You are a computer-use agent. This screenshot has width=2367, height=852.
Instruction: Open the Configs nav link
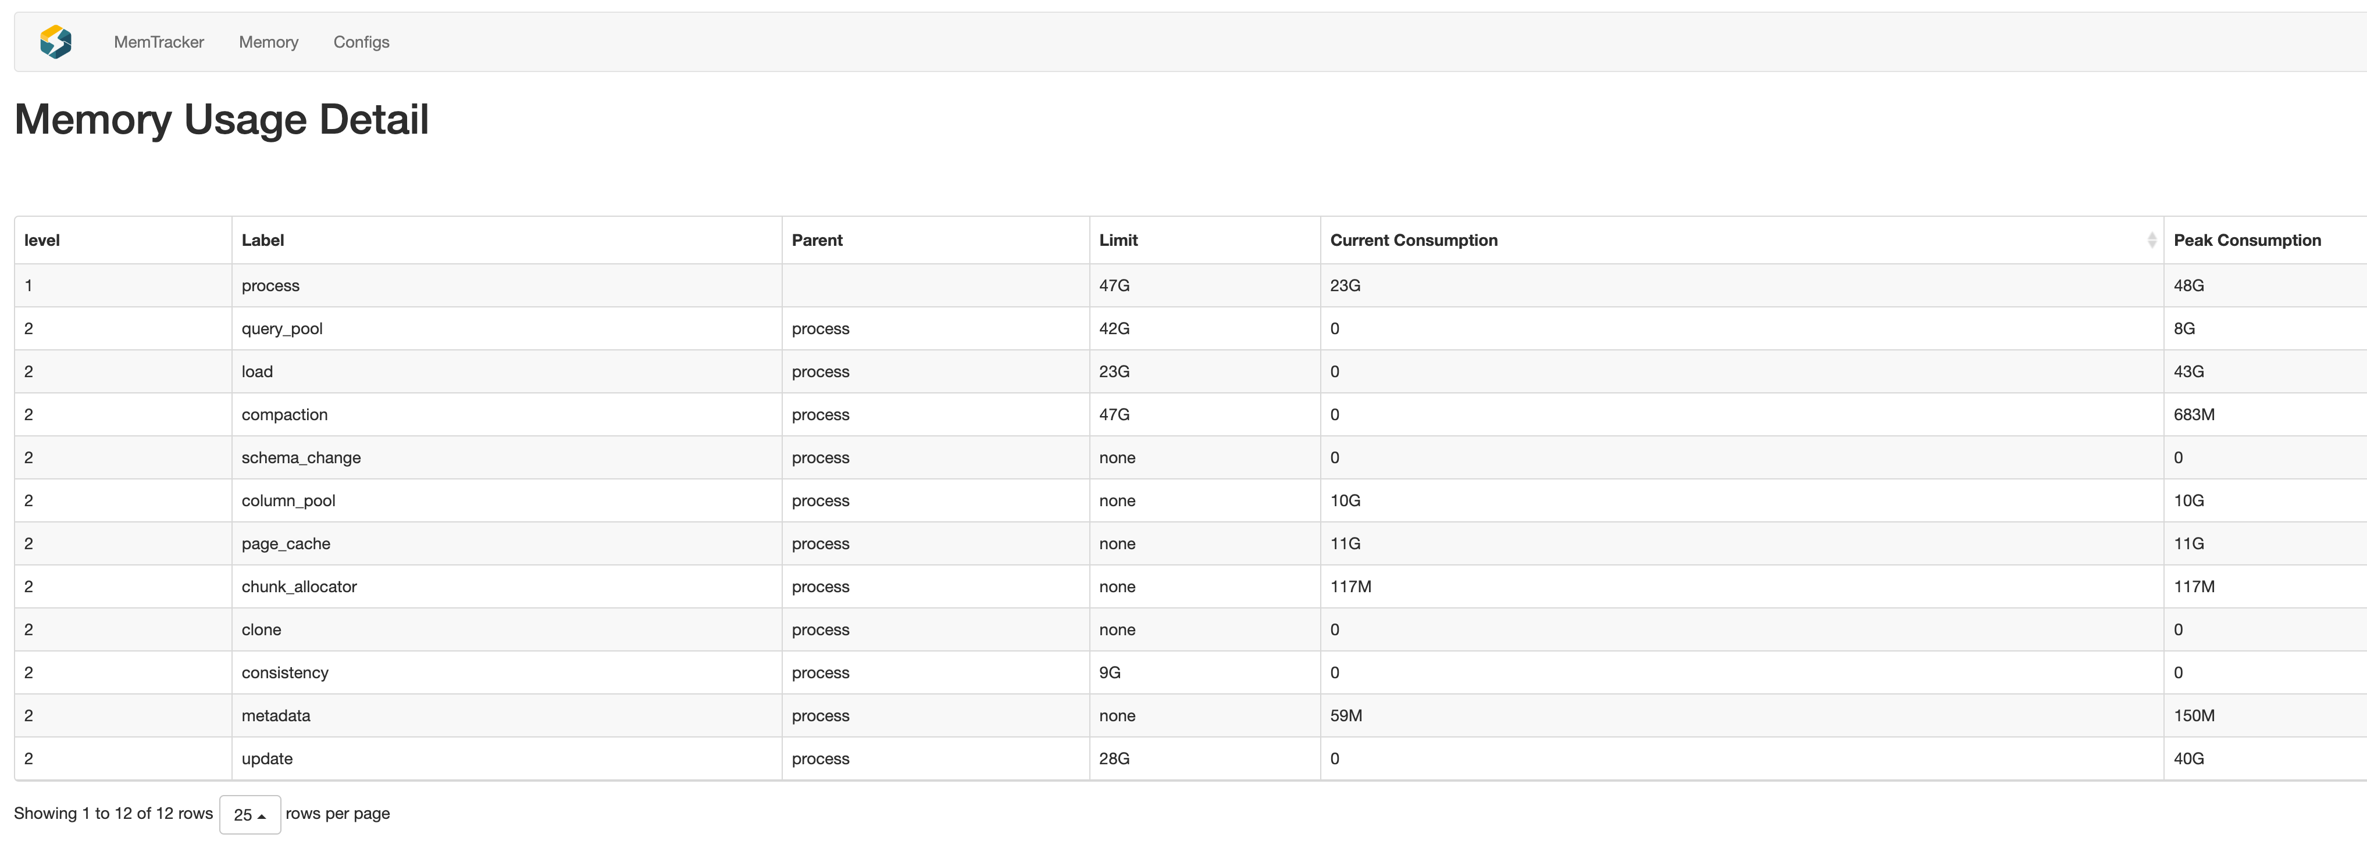coord(361,42)
